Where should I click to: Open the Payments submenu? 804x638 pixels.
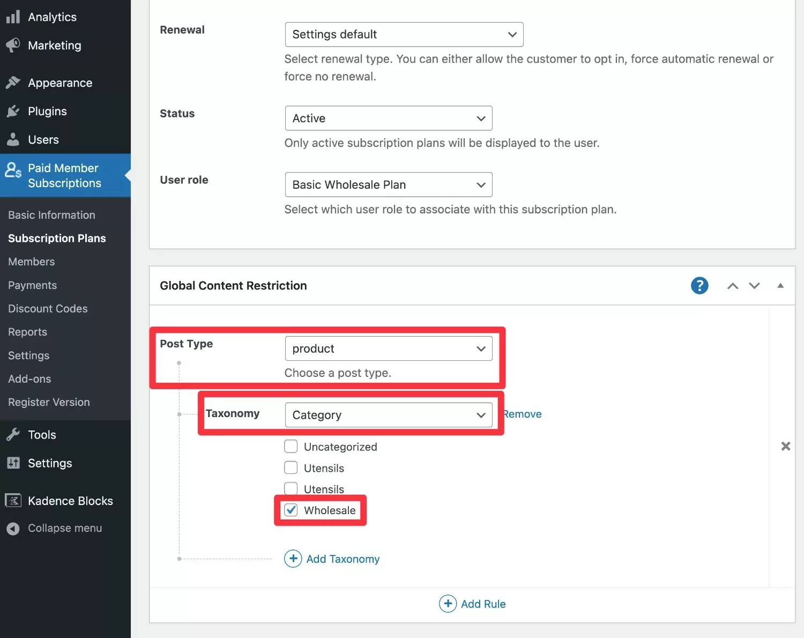32,285
